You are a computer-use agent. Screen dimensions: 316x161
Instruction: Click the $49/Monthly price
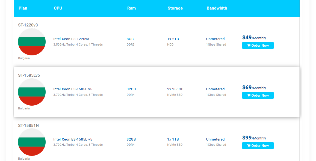click(254, 38)
